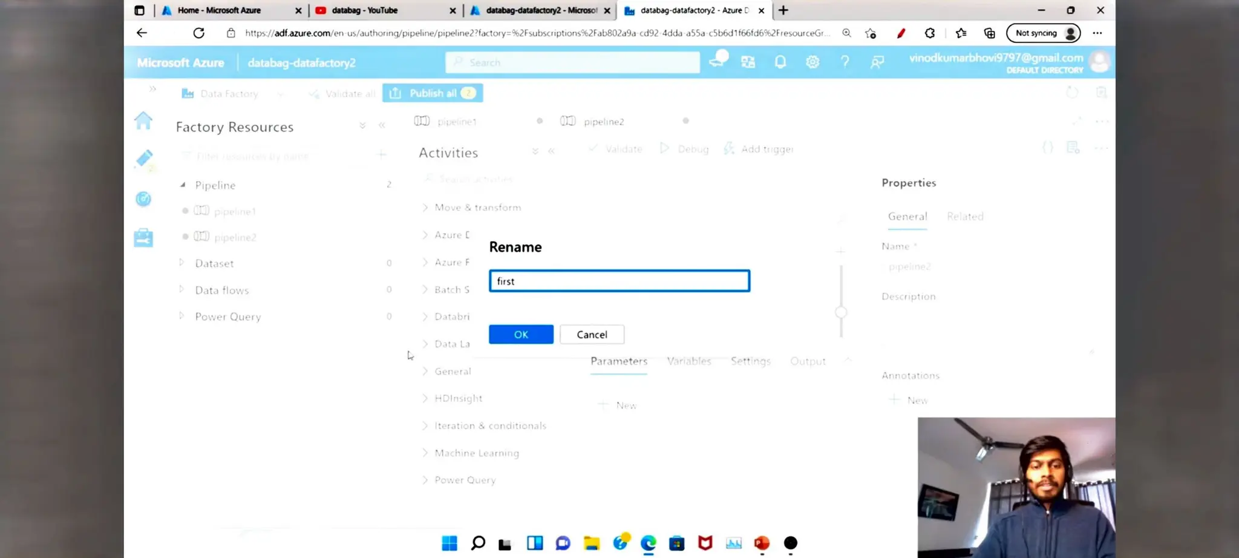1239x558 pixels.
Task: Adjust the canvas zoom slider handle
Action: [x=841, y=312]
